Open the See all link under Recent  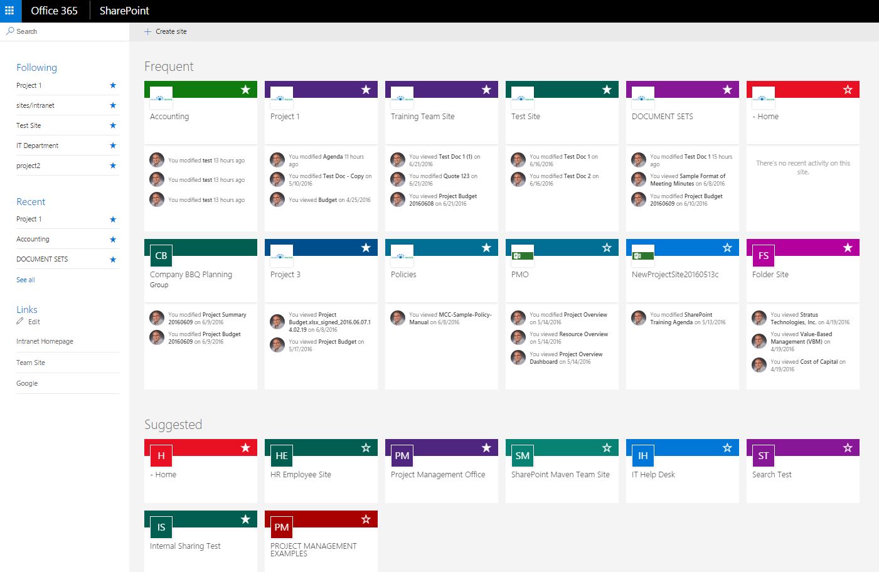click(x=25, y=279)
